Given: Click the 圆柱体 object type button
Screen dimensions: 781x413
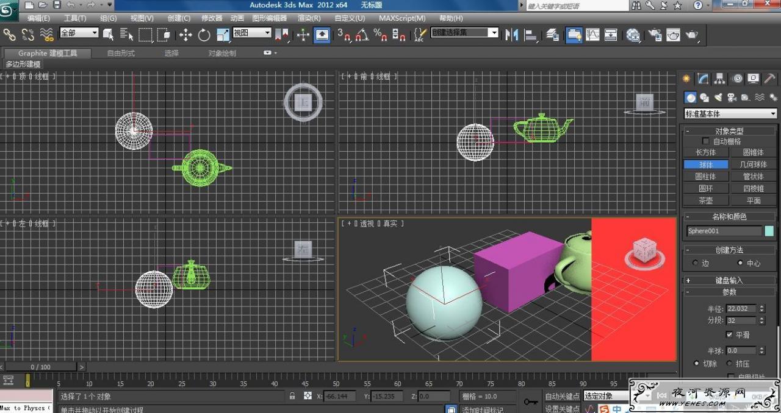Looking at the screenshot, I should [706, 177].
